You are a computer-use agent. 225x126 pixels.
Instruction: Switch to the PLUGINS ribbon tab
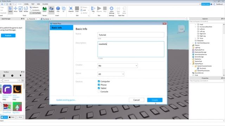click(x=45, y=4)
